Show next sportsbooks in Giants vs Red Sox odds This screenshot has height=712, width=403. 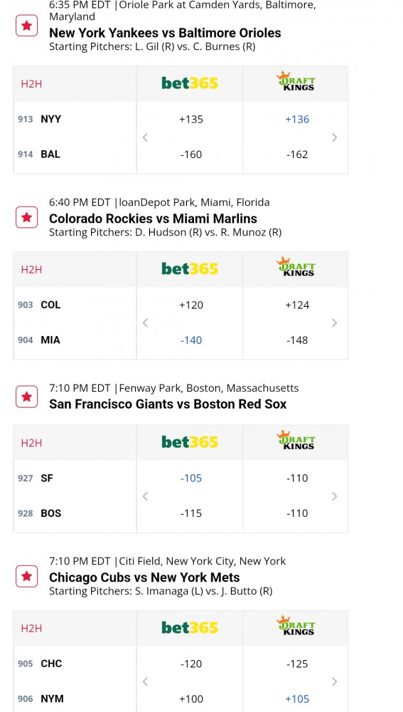335,496
